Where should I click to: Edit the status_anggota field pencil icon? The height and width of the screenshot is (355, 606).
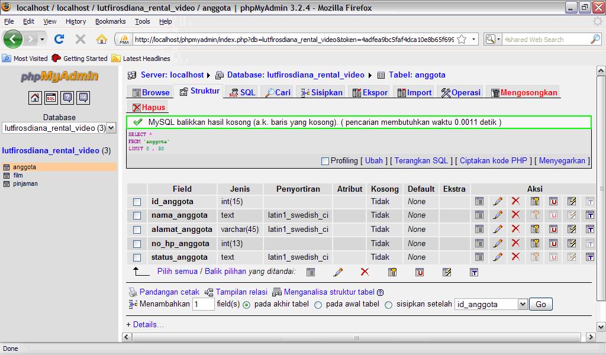498,257
